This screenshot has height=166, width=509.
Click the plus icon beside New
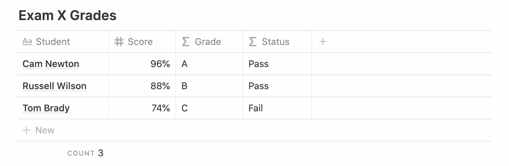(26, 130)
